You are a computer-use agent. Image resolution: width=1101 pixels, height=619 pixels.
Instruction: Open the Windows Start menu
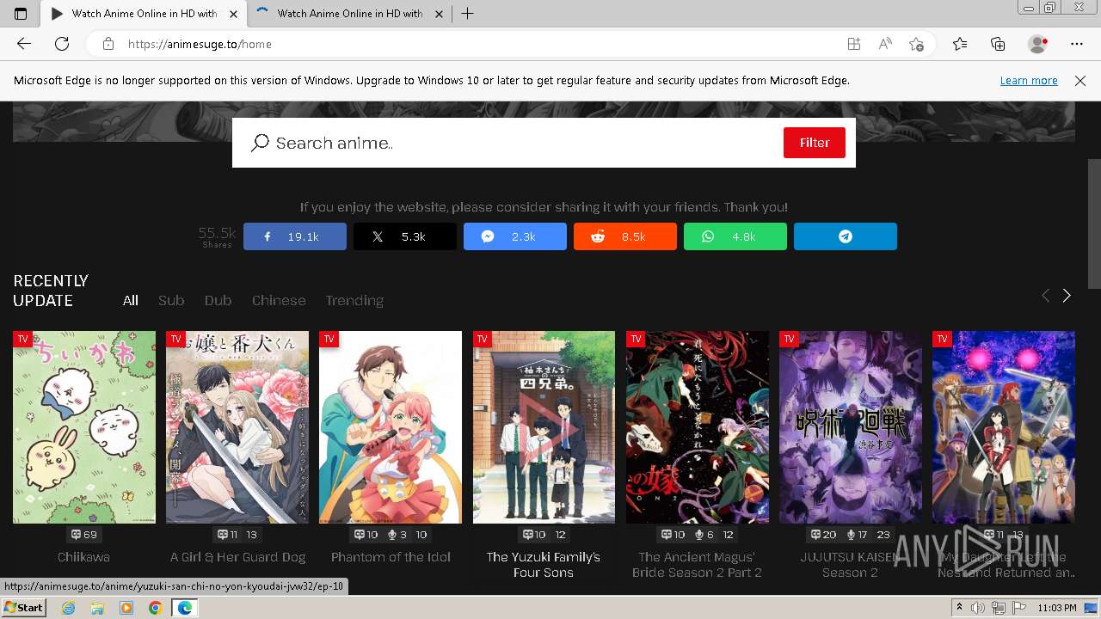click(24, 608)
